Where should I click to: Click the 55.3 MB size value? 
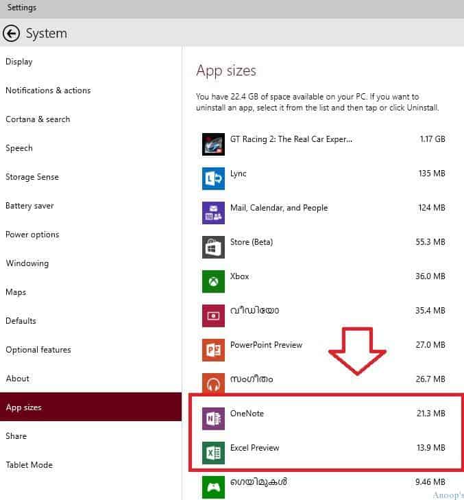pos(430,242)
